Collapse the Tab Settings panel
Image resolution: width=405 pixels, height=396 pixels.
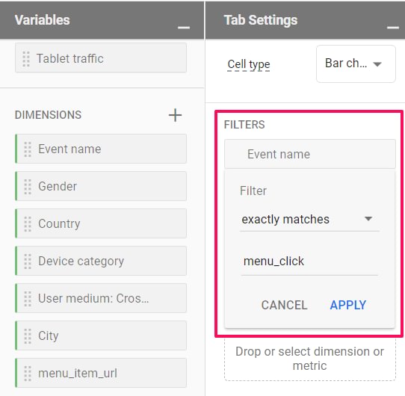[393, 28]
